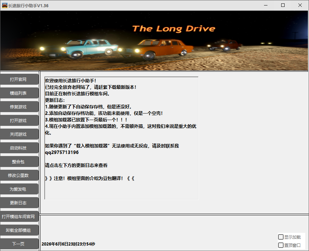The width and height of the screenshot is (309, 251).
Task: Minimize the 长途旅行小助手 window
Action: coord(266,5)
